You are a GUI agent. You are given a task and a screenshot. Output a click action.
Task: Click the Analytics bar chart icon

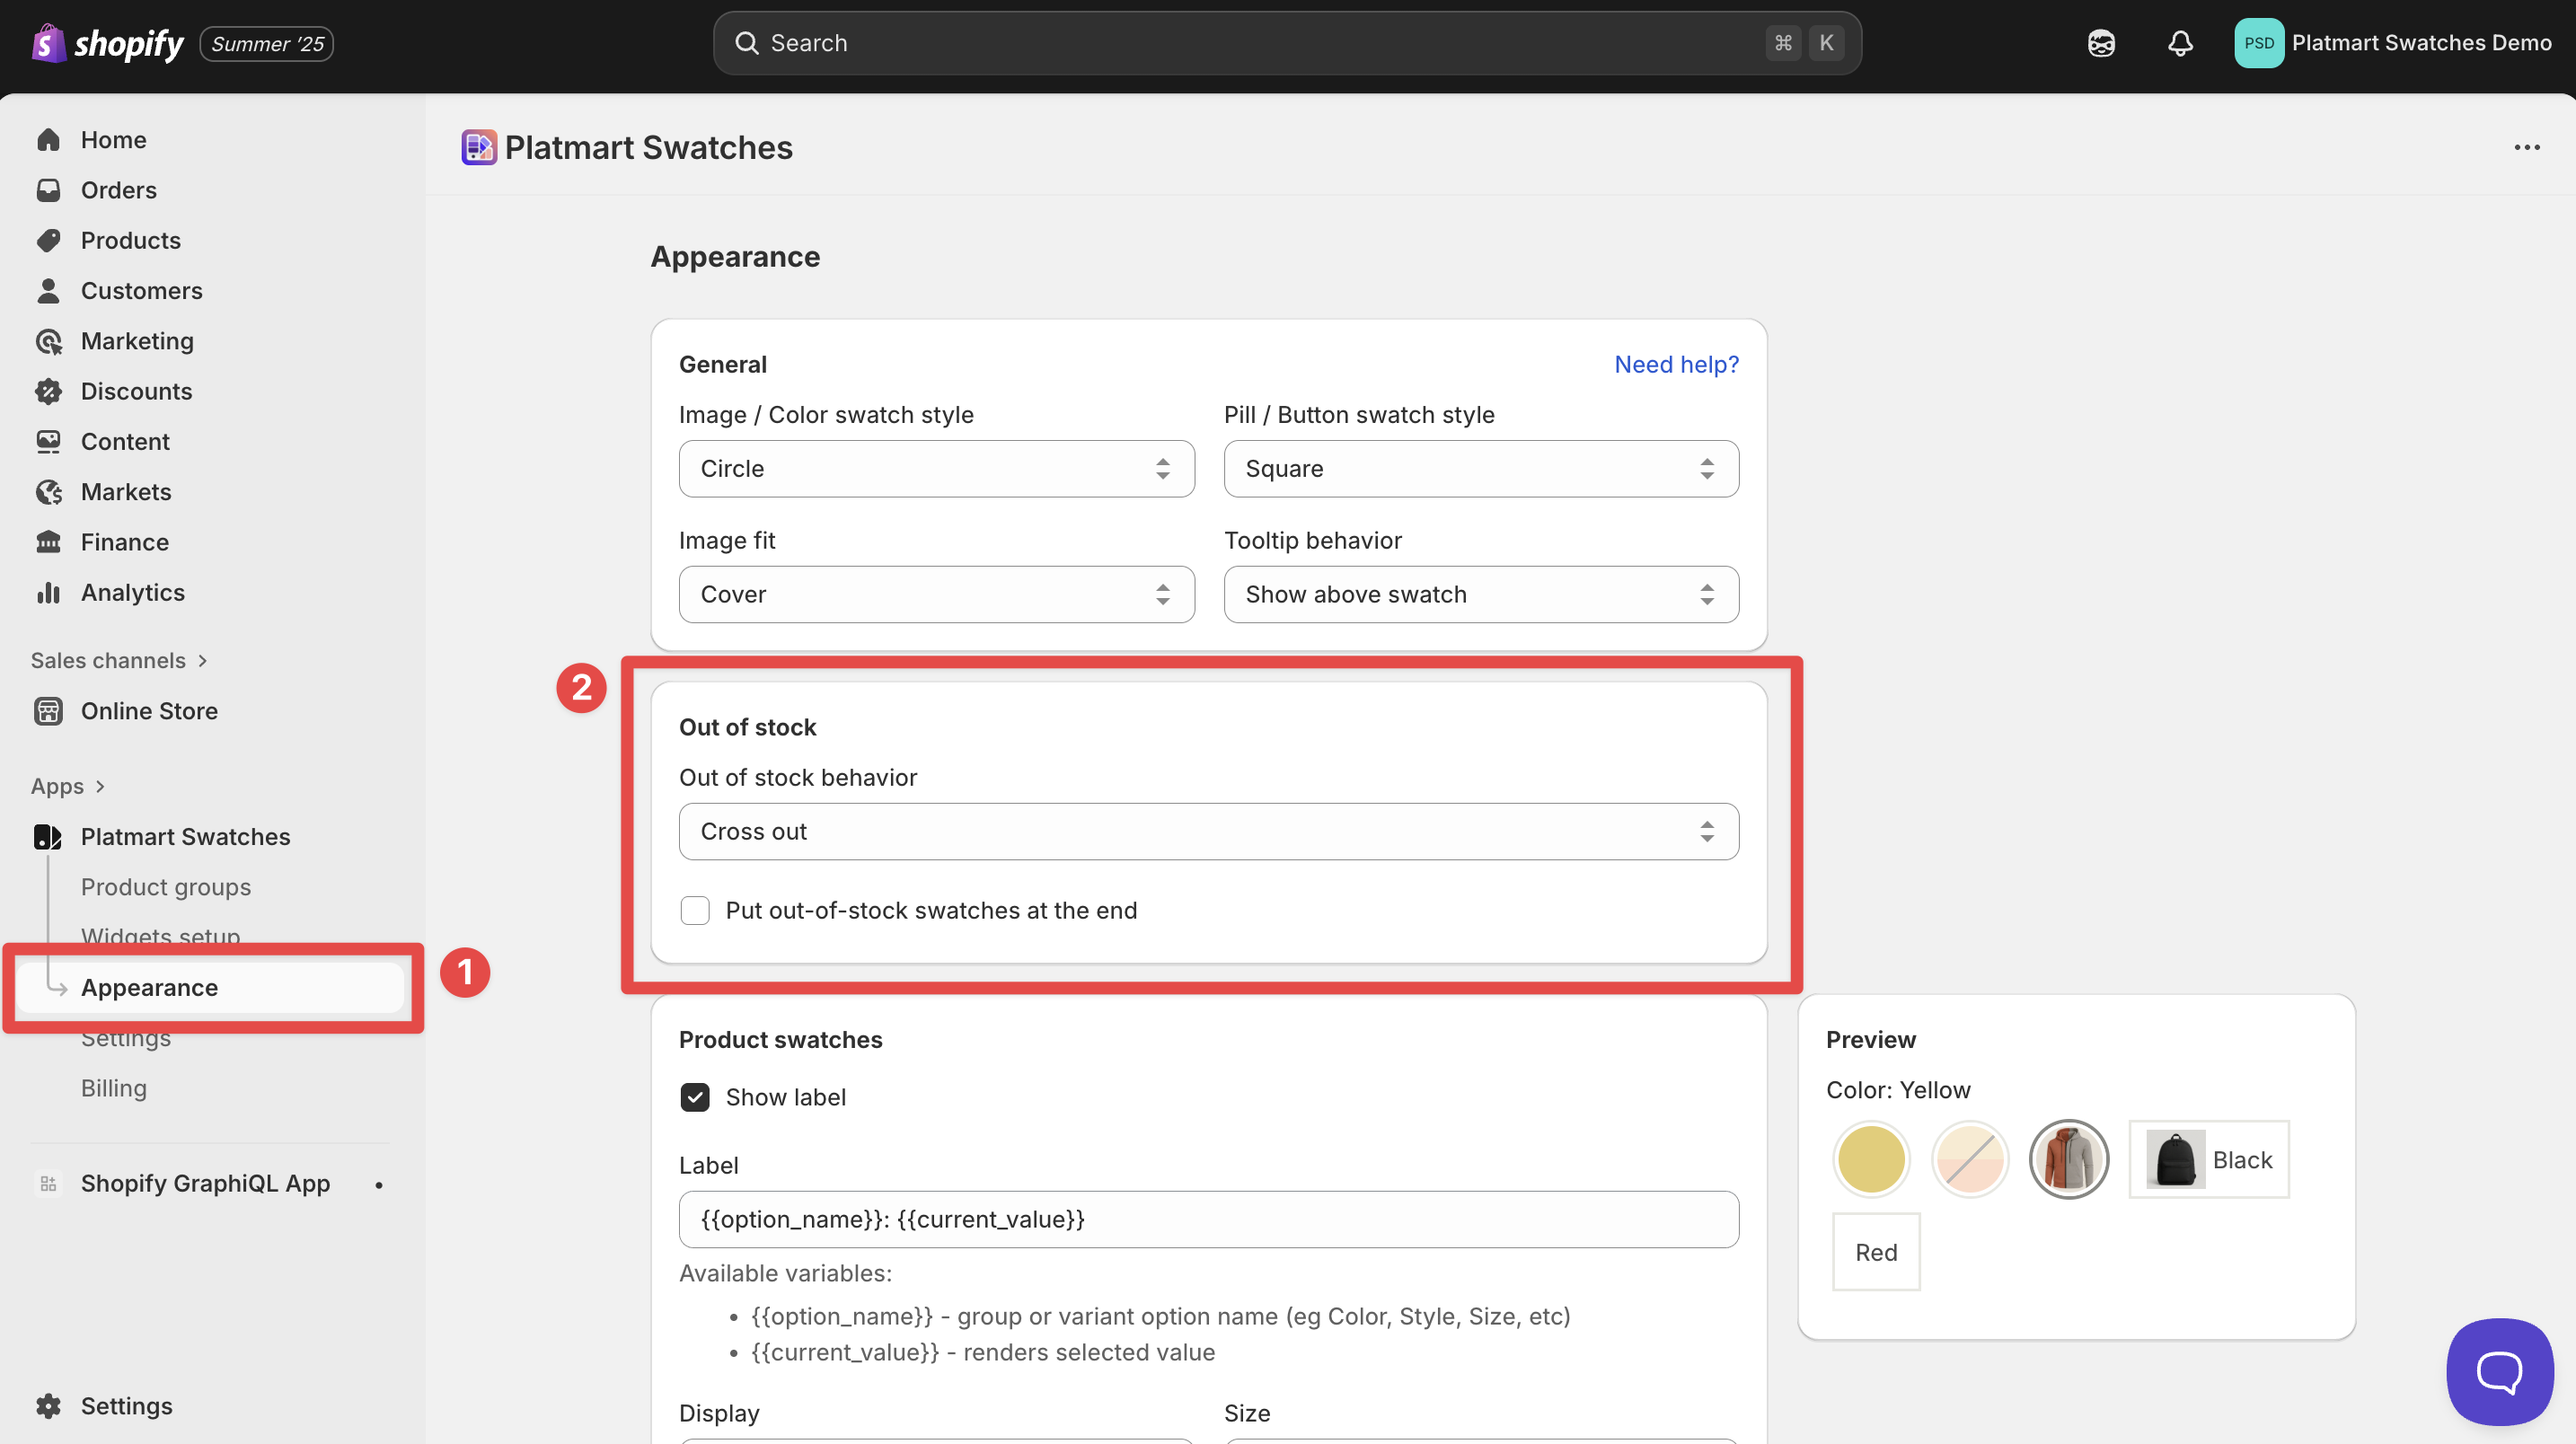[48, 592]
